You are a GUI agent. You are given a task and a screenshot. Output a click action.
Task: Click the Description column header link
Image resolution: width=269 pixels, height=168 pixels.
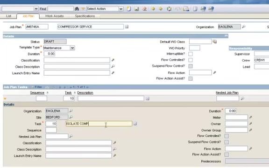[85, 93]
